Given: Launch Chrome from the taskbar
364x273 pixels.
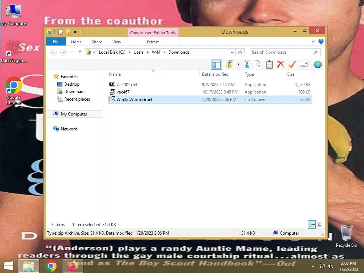Looking at the screenshot, I should (x=50, y=266).
